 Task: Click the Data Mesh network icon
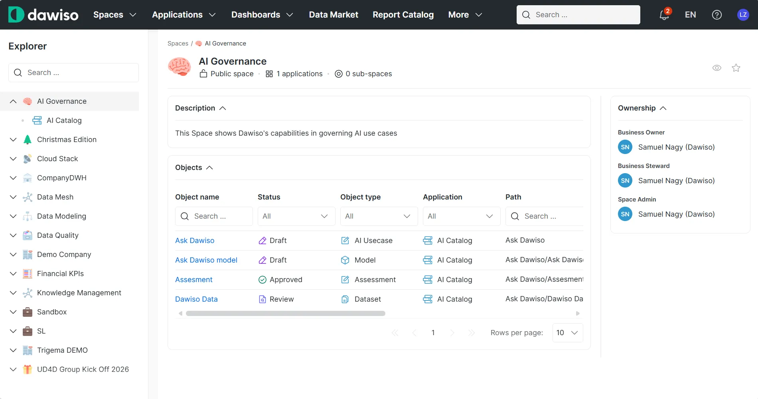tap(28, 197)
